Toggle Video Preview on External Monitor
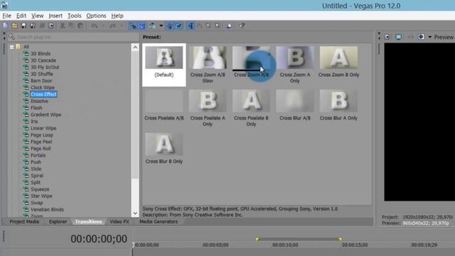Image resolution: width=455 pixels, height=256 pixels. (398, 37)
